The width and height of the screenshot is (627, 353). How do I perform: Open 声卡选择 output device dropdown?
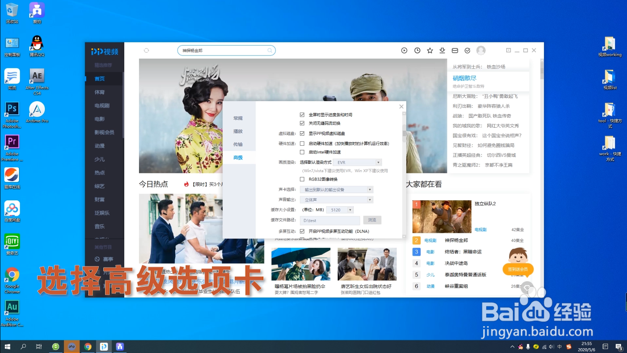tap(337, 190)
